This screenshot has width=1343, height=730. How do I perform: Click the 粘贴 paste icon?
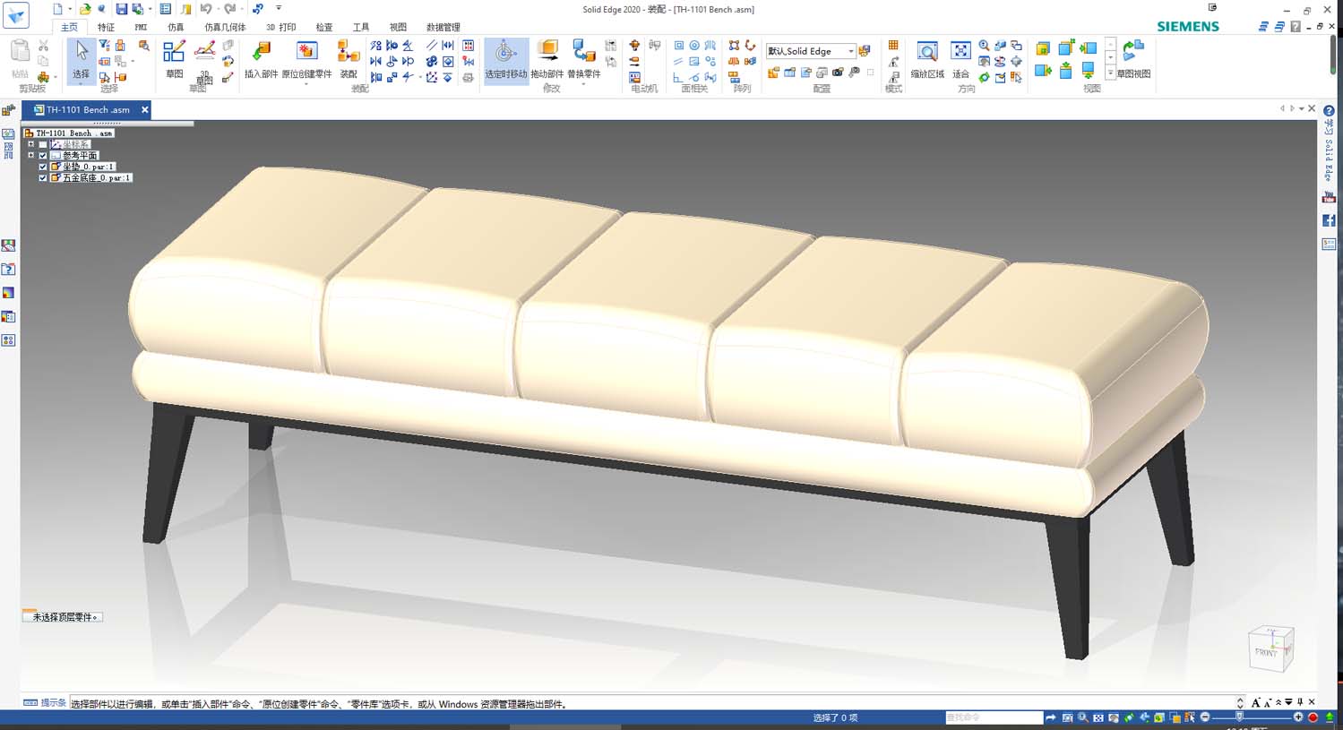point(20,59)
